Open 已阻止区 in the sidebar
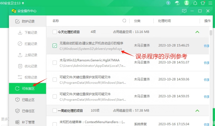215x126 pixels. coord(27,100)
